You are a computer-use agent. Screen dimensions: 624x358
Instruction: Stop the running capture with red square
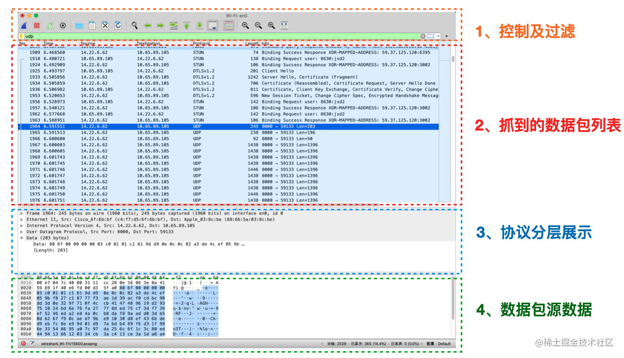click(37, 25)
